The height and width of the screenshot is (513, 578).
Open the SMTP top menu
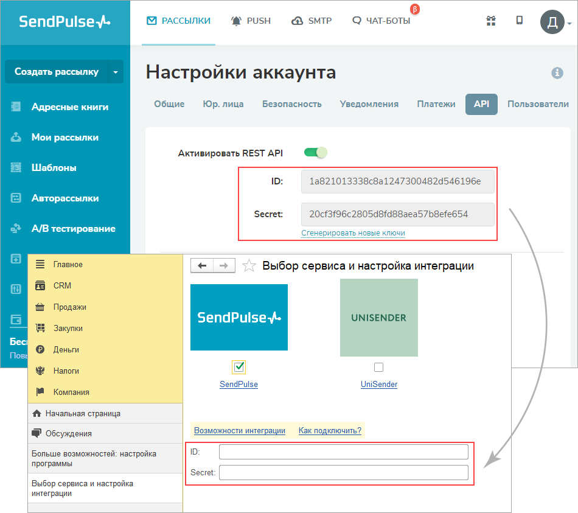click(312, 21)
